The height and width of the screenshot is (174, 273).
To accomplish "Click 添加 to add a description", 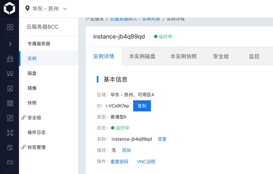I will point(126,150).
